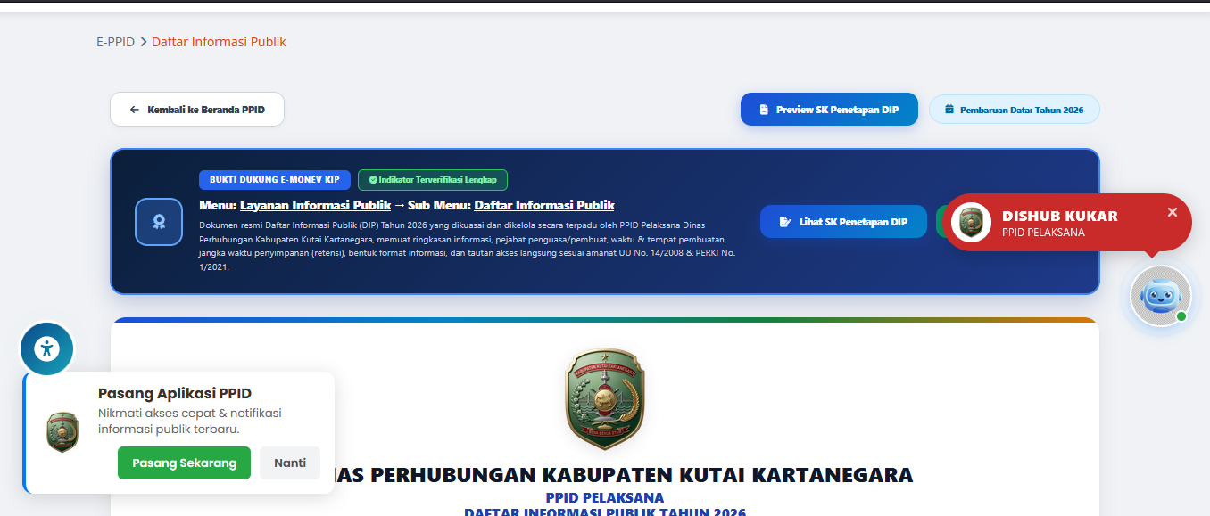1210x516 pixels.
Task: Click the BUKTI DUKUNG E-MONEV KIP badge
Action: pos(274,180)
